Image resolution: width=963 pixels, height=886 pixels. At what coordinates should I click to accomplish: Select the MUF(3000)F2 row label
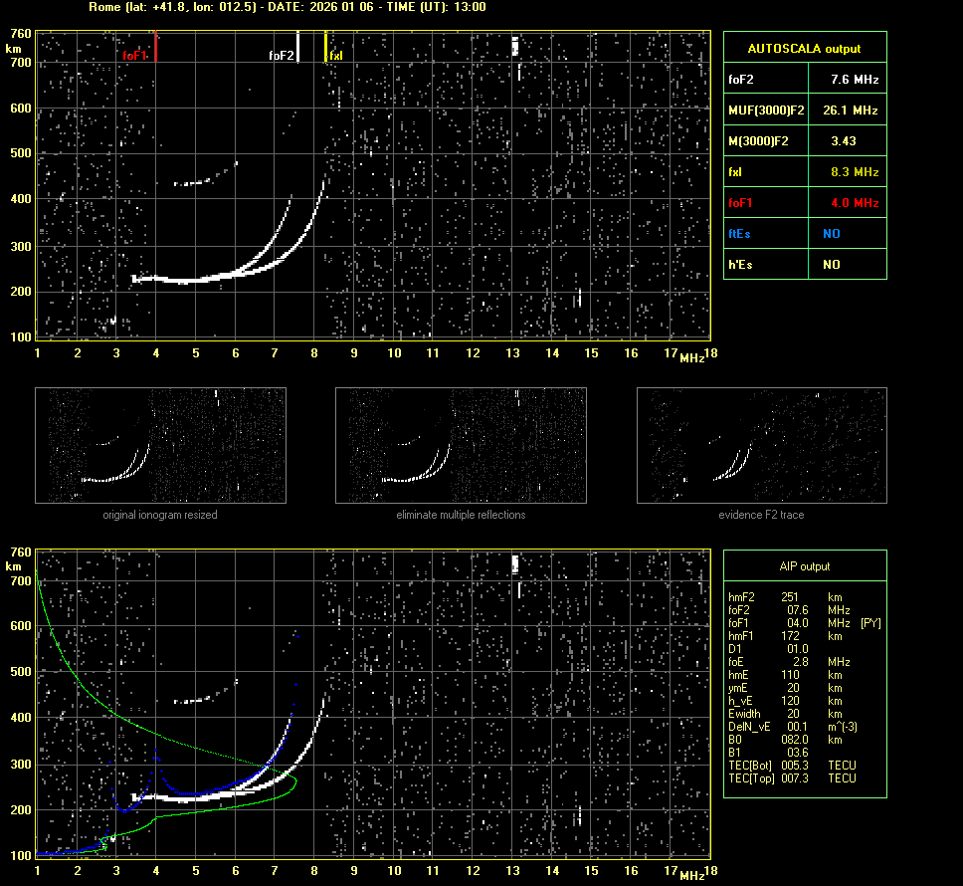(766, 110)
